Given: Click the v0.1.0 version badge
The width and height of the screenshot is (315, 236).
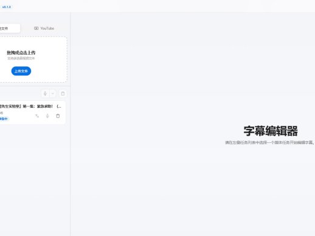Looking at the screenshot, I should 7,7.
